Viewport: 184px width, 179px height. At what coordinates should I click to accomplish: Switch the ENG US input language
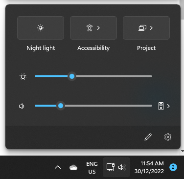pyautogui.click(x=92, y=168)
